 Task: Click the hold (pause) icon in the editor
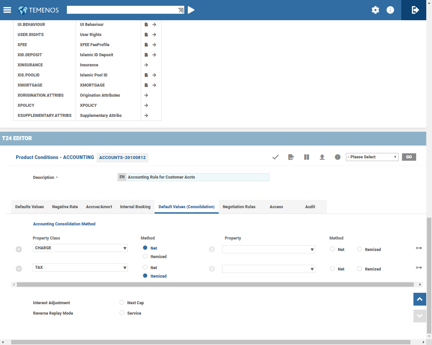click(x=306, y=157)
